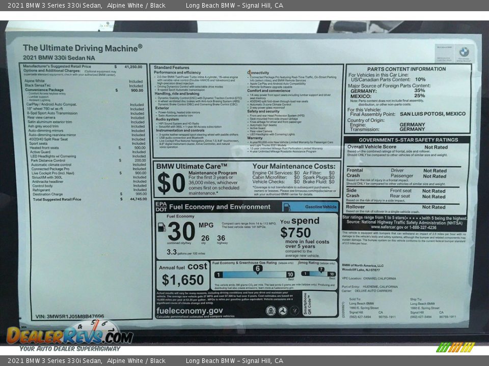Click 'Your Maintenance Costs:' heading

tap(294, 166)
